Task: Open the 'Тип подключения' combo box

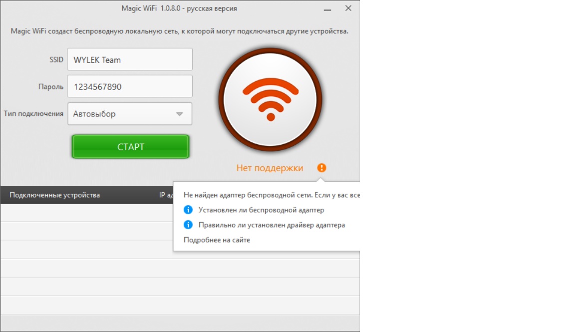Action: click(x=130, y=114)
